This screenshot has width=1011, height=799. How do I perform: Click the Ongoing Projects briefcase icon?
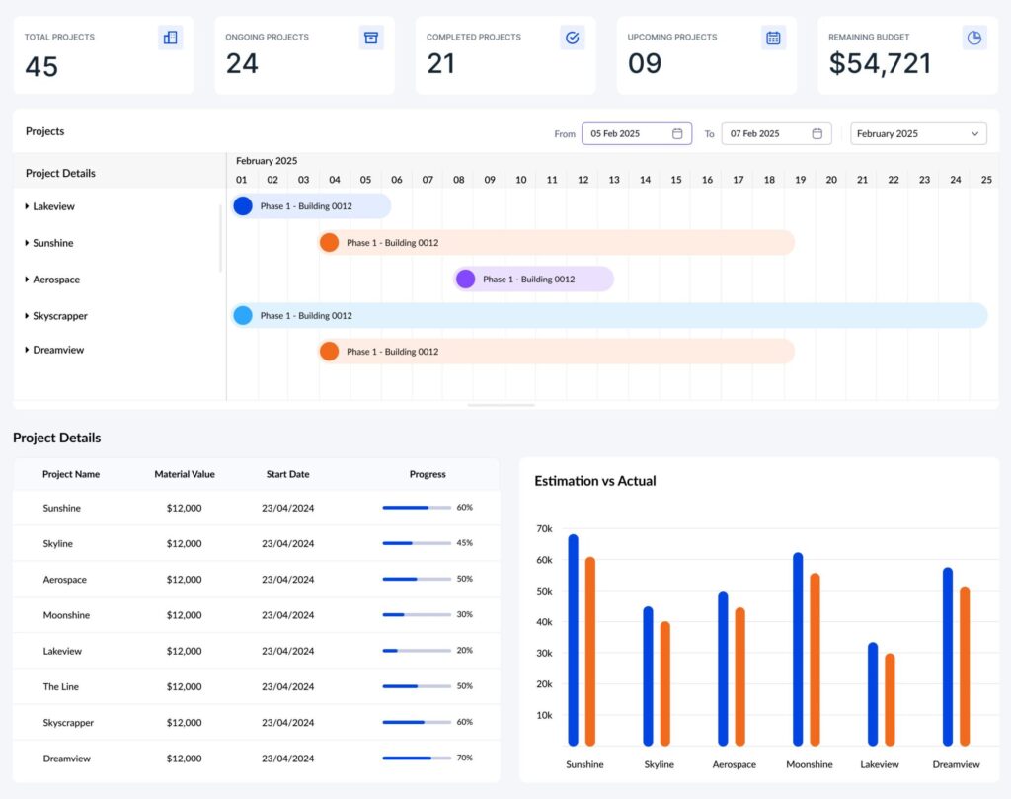[371, 37]
